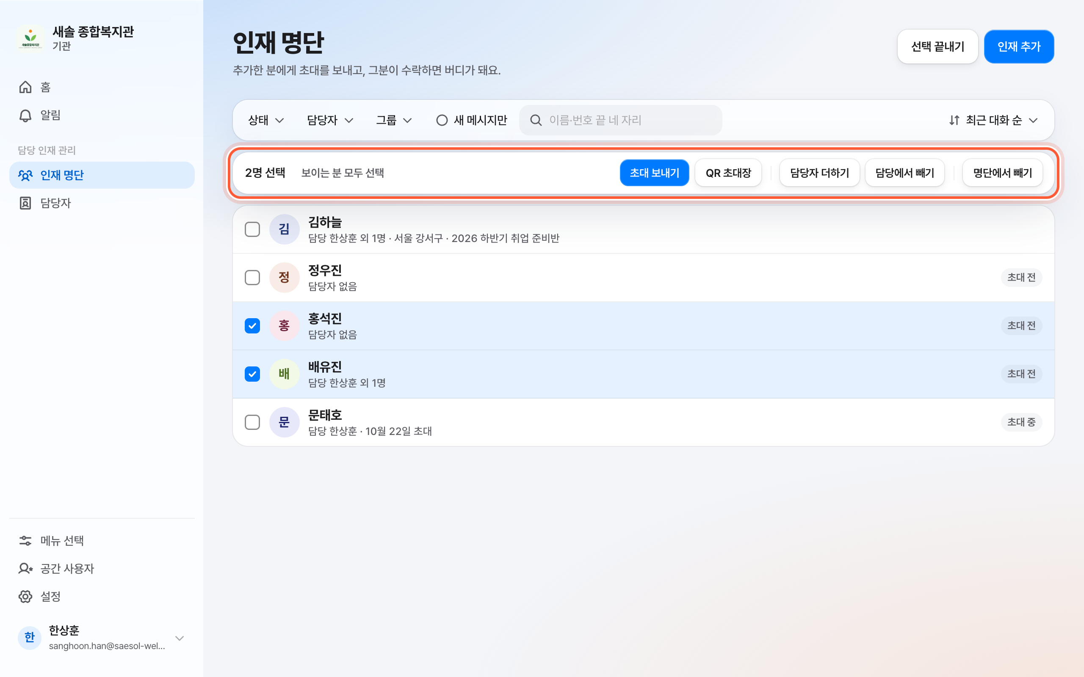Check the box for 김하늘

252,229
